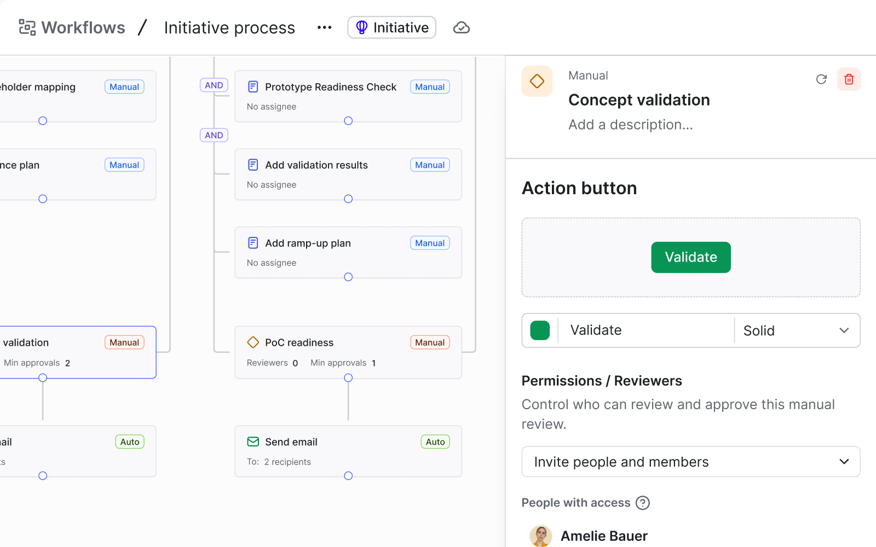Image resolution: width=876 pixels, height=547 pixels.
Task: Click the lower AND gateway label
Action: pyautogui.click(x=214, y=135)
